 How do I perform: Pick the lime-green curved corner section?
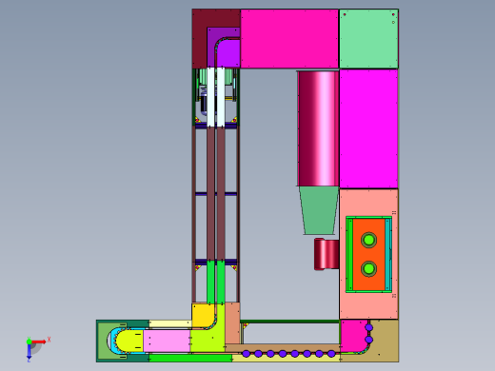pyautogui.click(x=208, y=341)
